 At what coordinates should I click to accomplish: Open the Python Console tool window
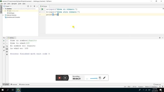(24, 85)
